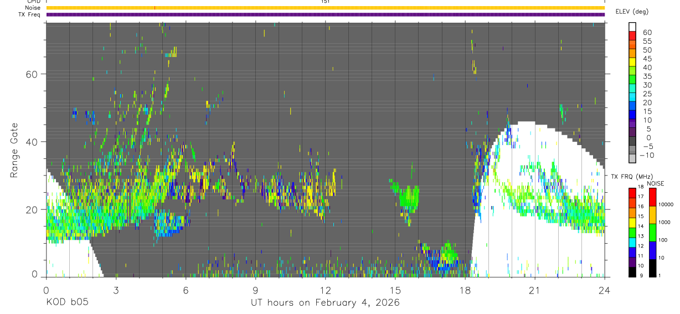Click the "11" label on the TX FRQ scale
The image size is (680, 314).
tap(641, 256)
